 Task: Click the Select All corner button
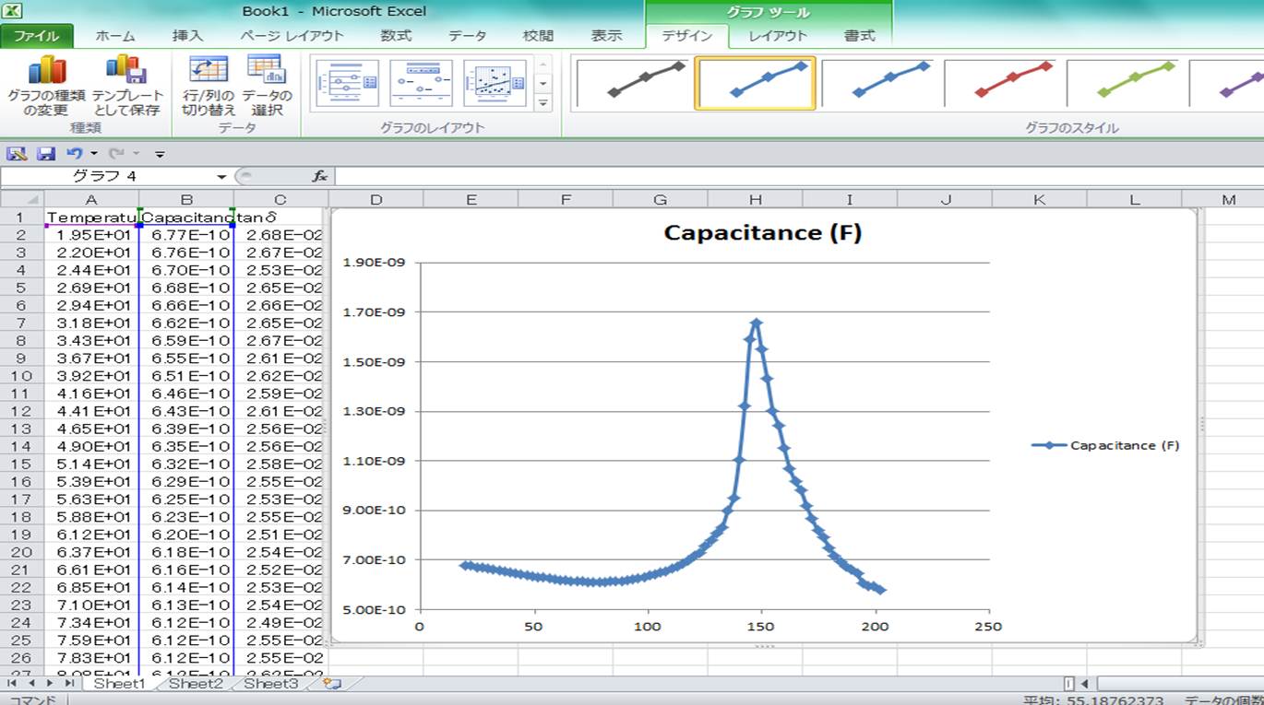(x=22, y=199)
